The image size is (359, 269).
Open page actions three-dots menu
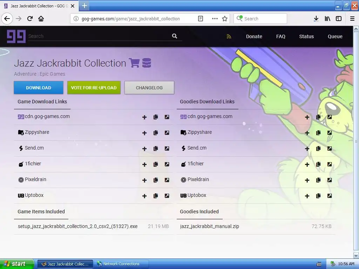point(215,19)
